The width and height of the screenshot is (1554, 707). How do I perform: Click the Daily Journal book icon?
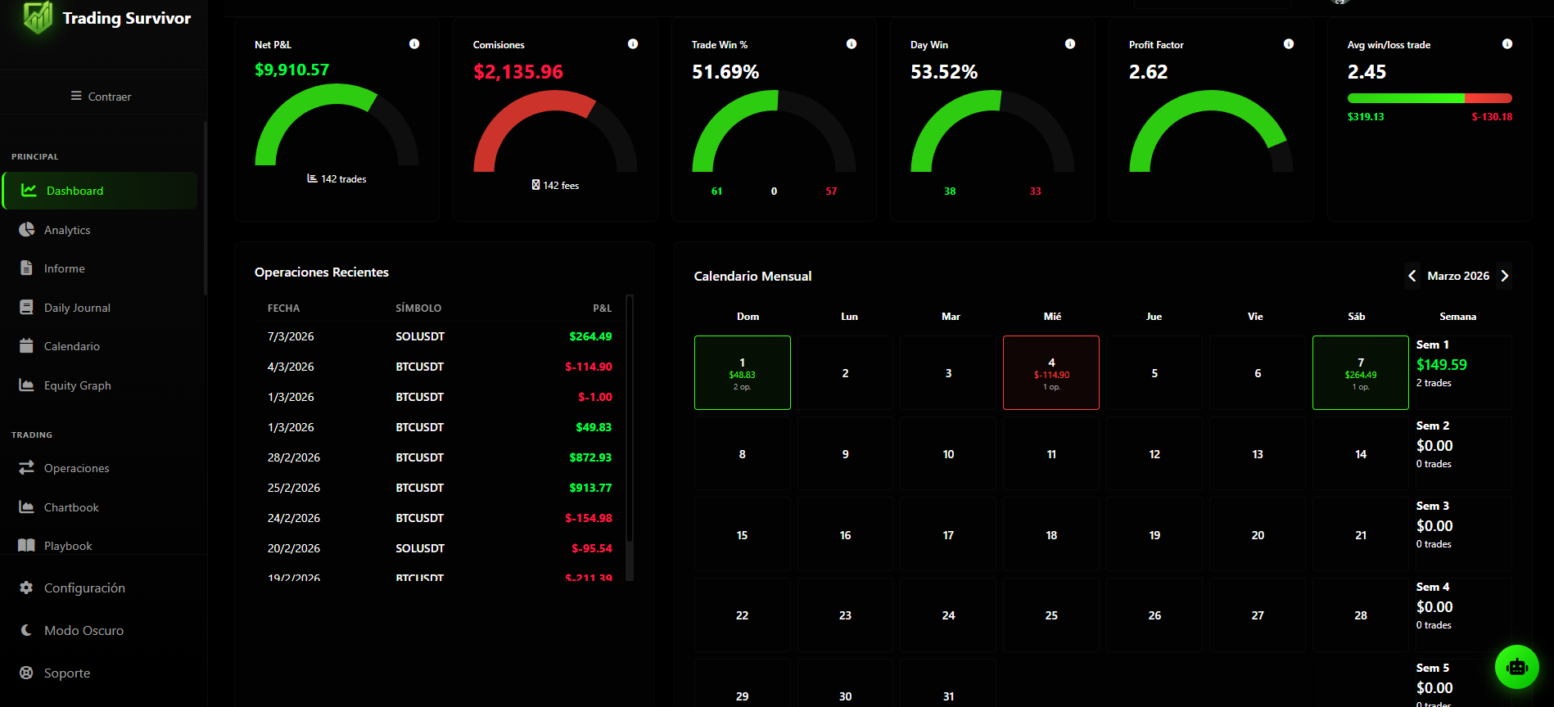pyautogui.click(x=27, y=308)
